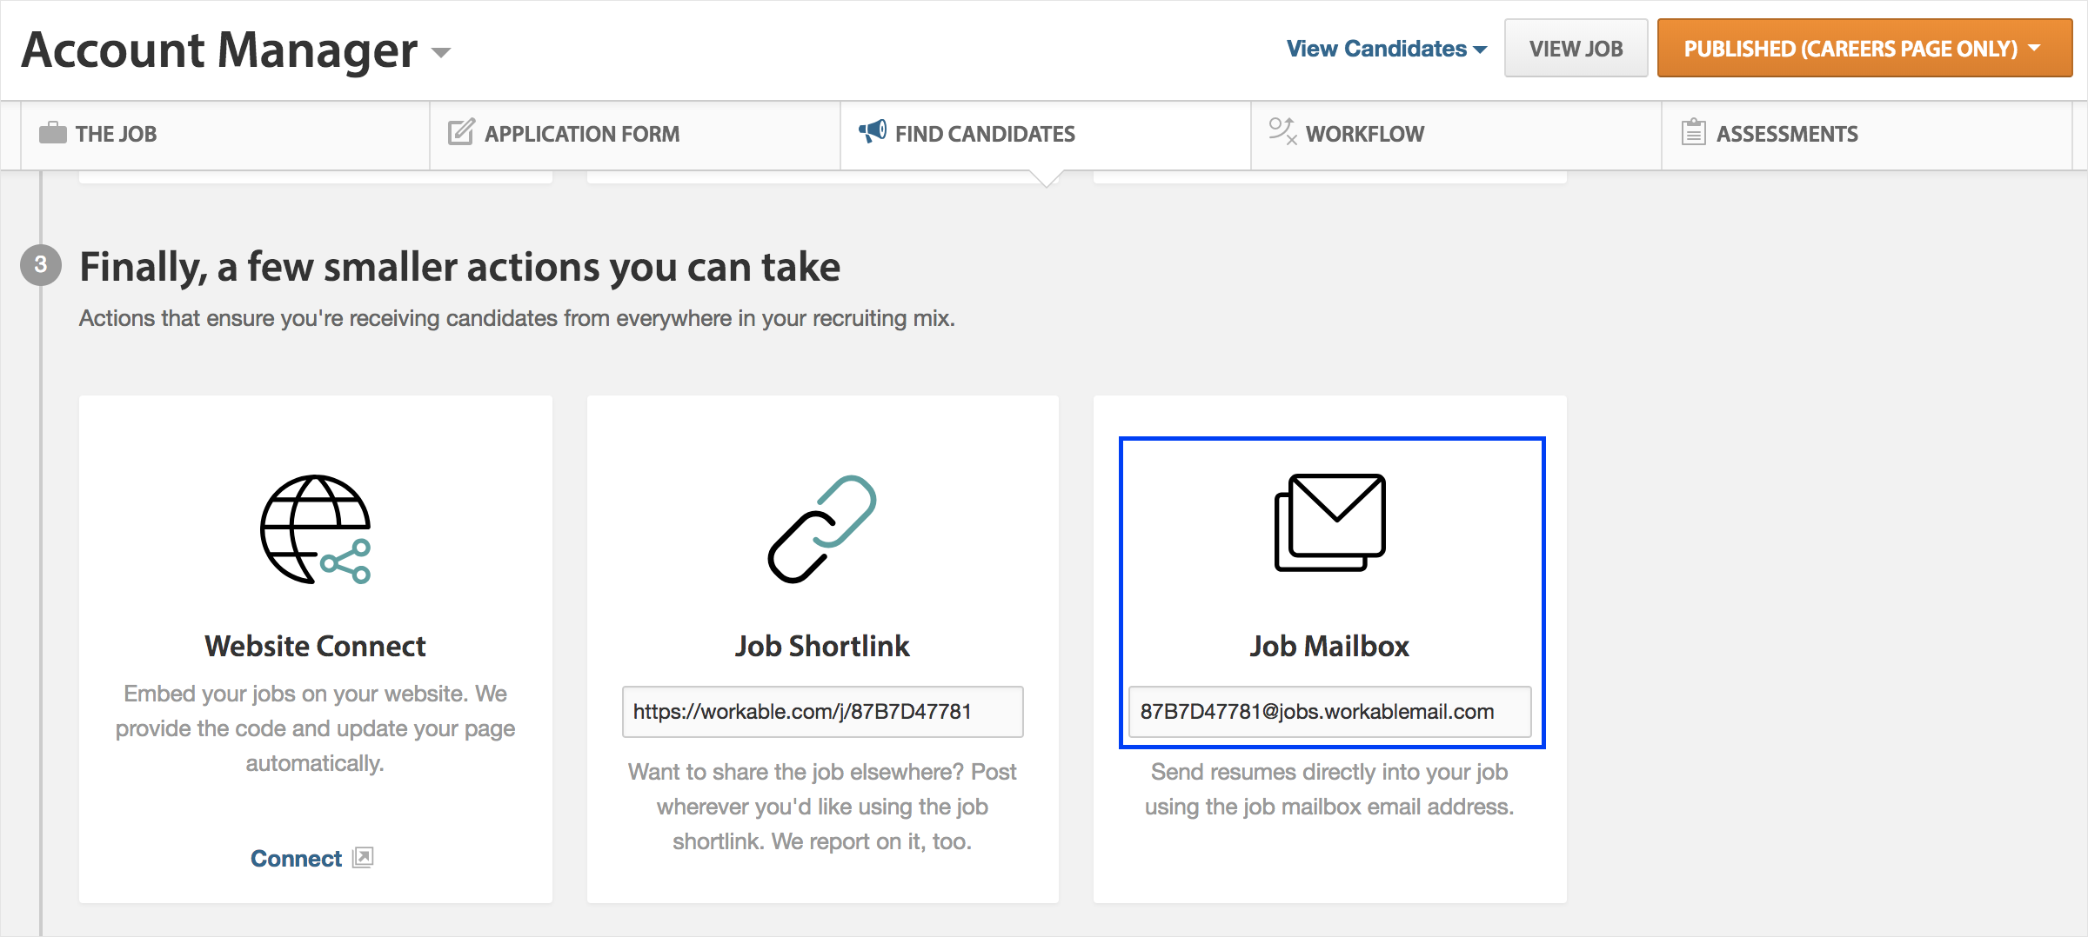The height and width of the screenshot is (937, 2088).
Task: Click the clipboard icon beside Assessments
Action: click(1693, 132)
